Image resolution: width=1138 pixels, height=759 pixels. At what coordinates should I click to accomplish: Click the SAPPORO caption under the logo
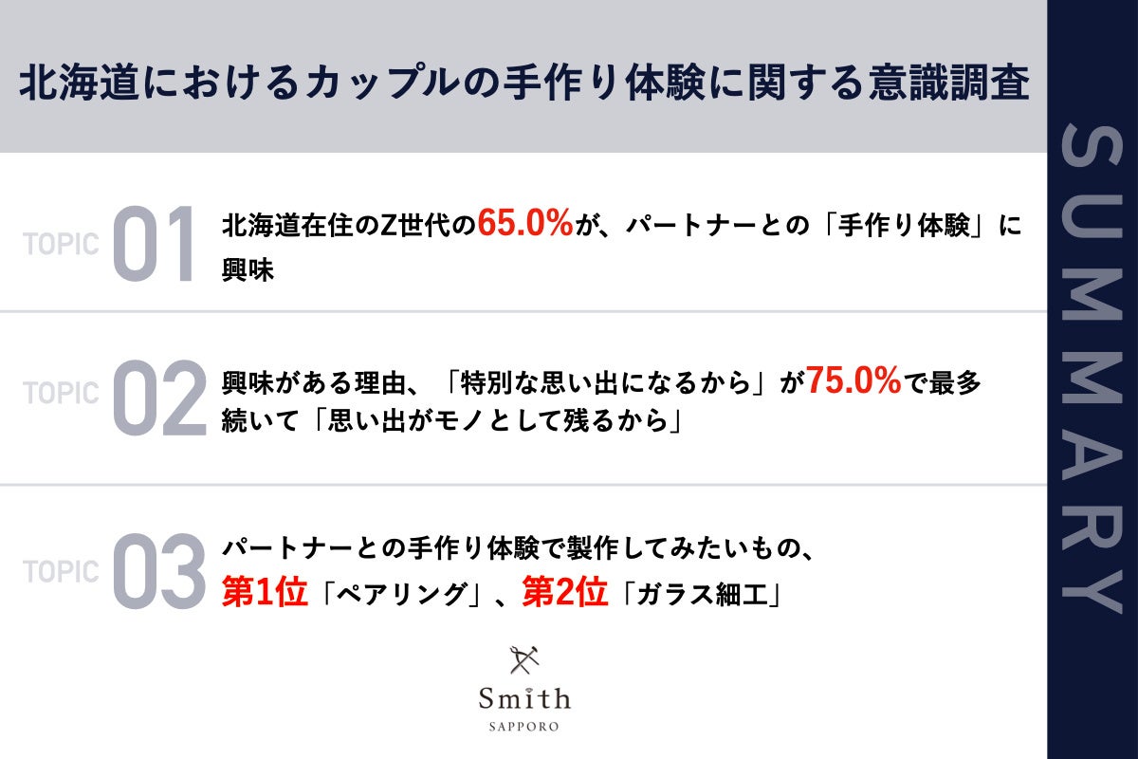(524, 728)
